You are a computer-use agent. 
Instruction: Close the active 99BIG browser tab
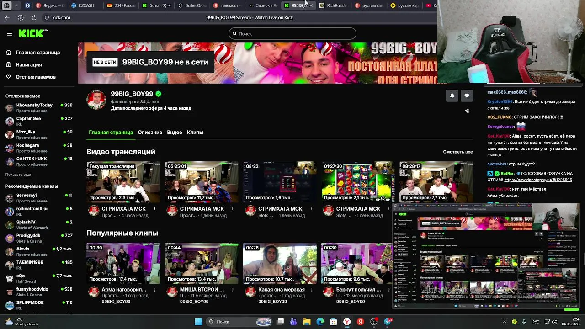(311, 5)
